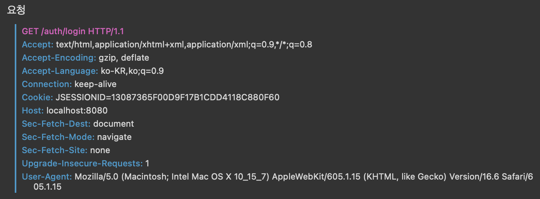Click the gzip, deflate value

pos(124,58)
